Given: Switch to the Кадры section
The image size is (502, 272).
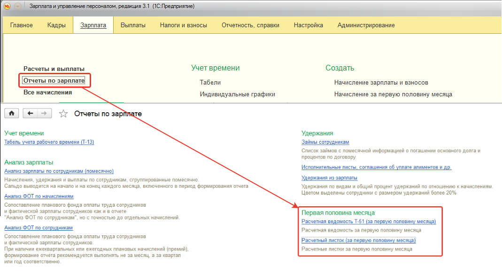Looking at the screenshot, I should coord(56,25).
